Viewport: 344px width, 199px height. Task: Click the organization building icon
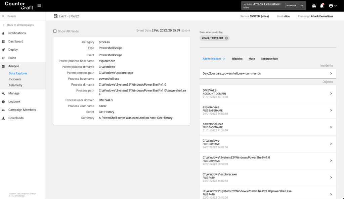tap(314, 6)
